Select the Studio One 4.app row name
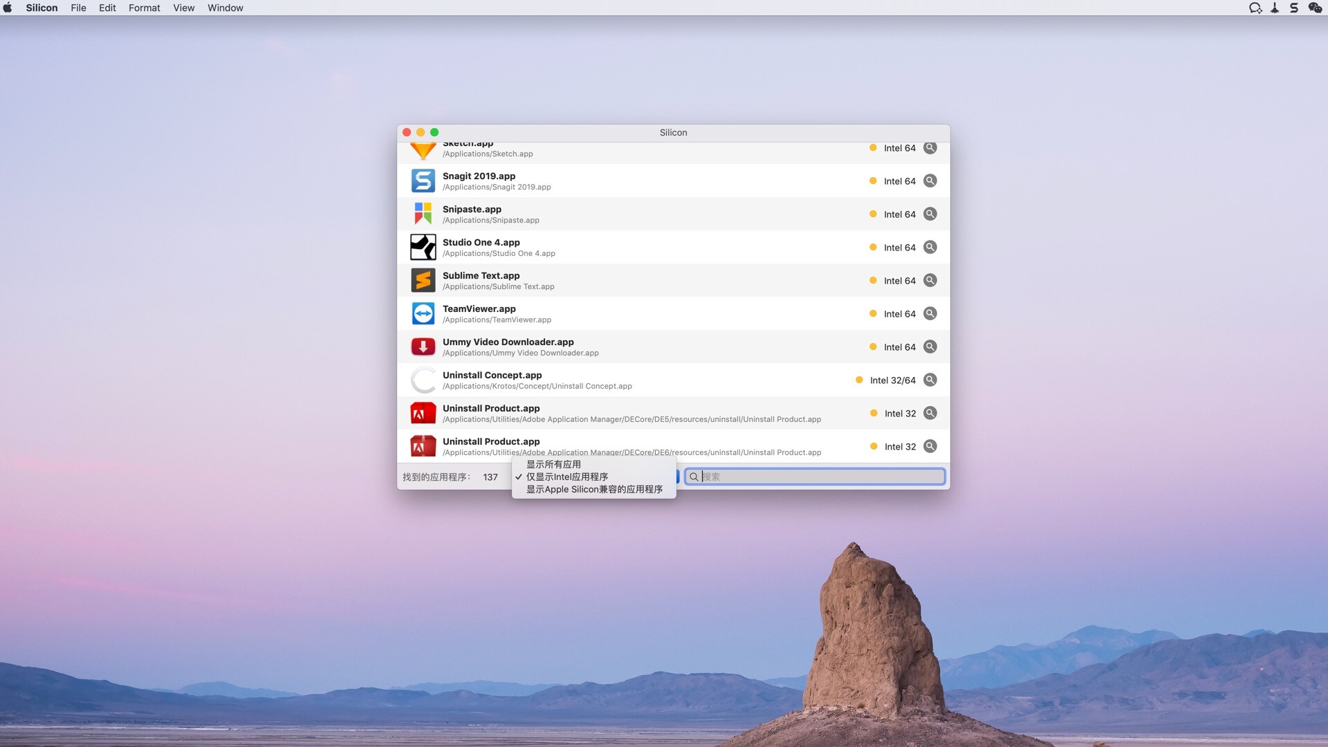Image resolution: width=1328 pixels, height=747 pixels. [x=481, y=242]
